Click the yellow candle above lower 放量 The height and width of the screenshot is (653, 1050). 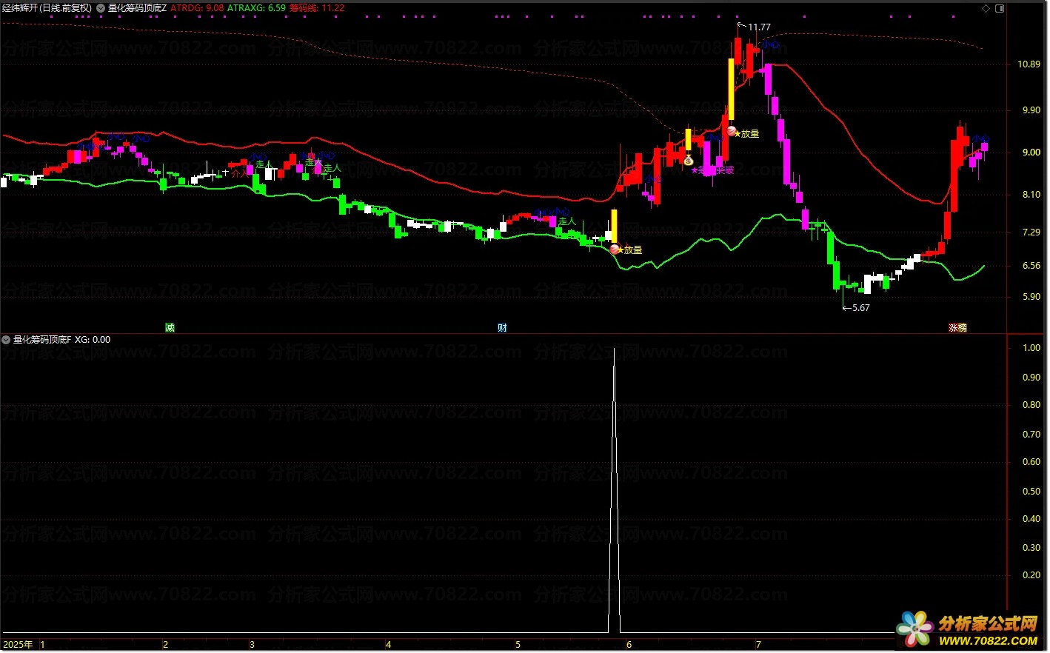click(614, 226)
